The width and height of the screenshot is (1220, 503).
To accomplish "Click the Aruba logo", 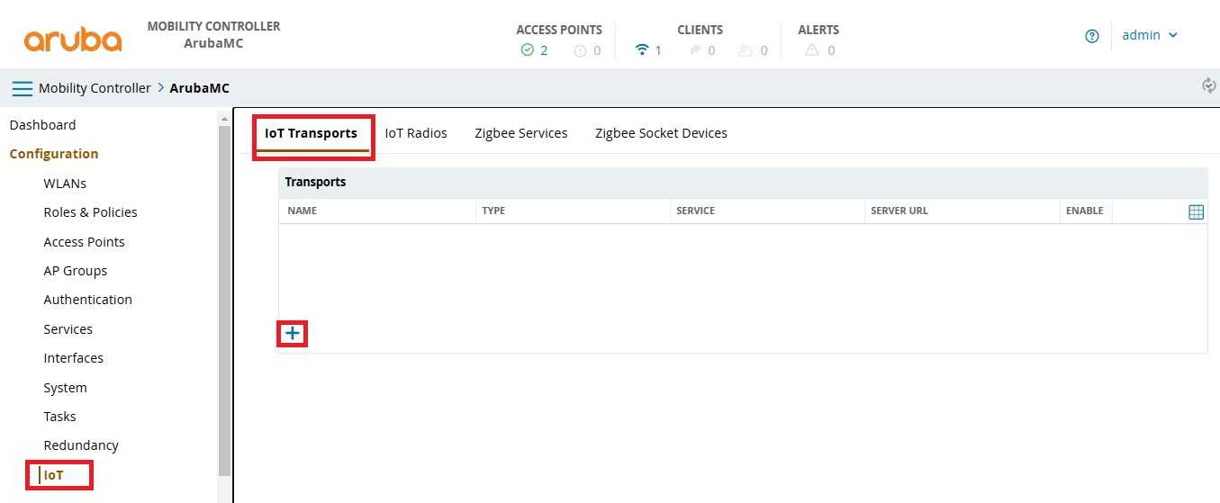I will tap(73, 40).
